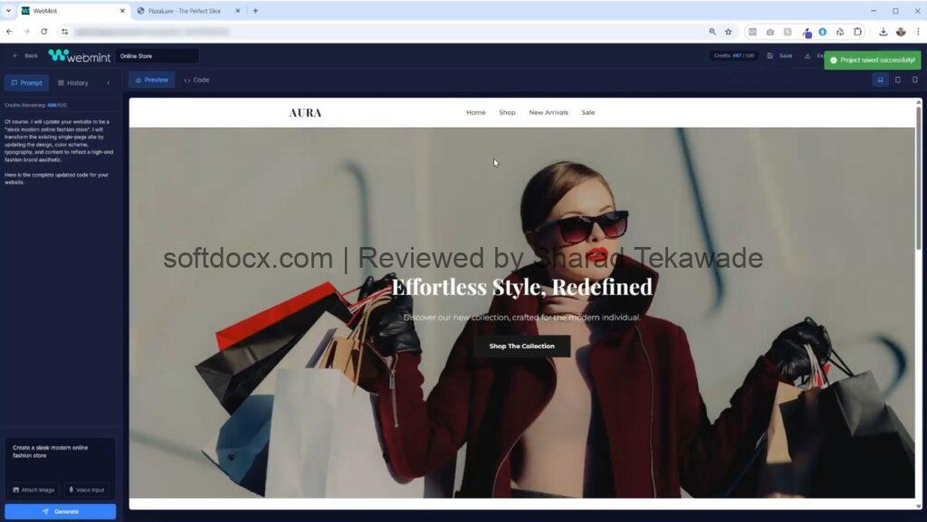Click the Online Store project name field
The width and height of the screenshot is (927, 522).
click(157, 56)
